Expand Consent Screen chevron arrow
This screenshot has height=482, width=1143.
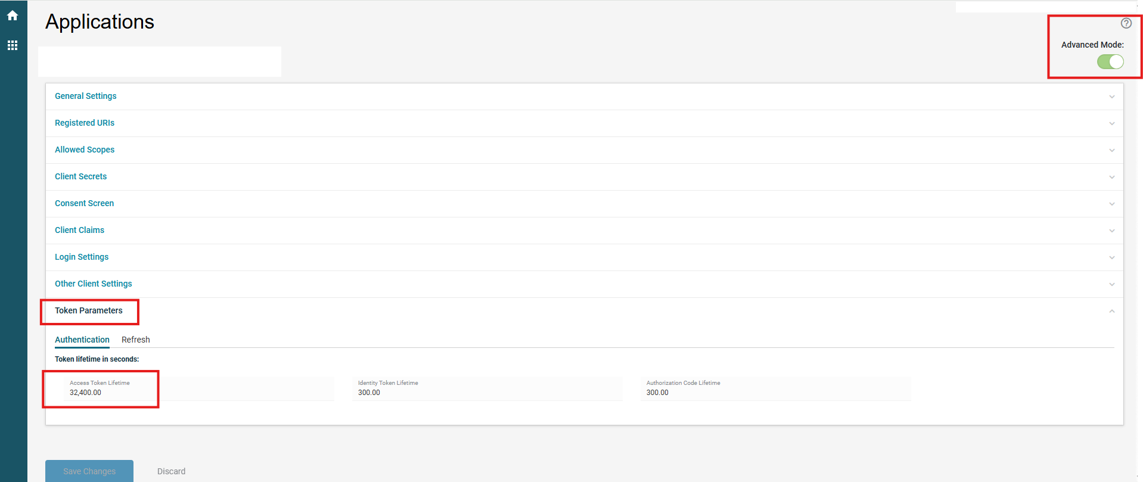pyautogui.click(x=1111, y=204)
